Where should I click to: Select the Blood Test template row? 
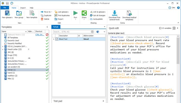click(79, 39)
